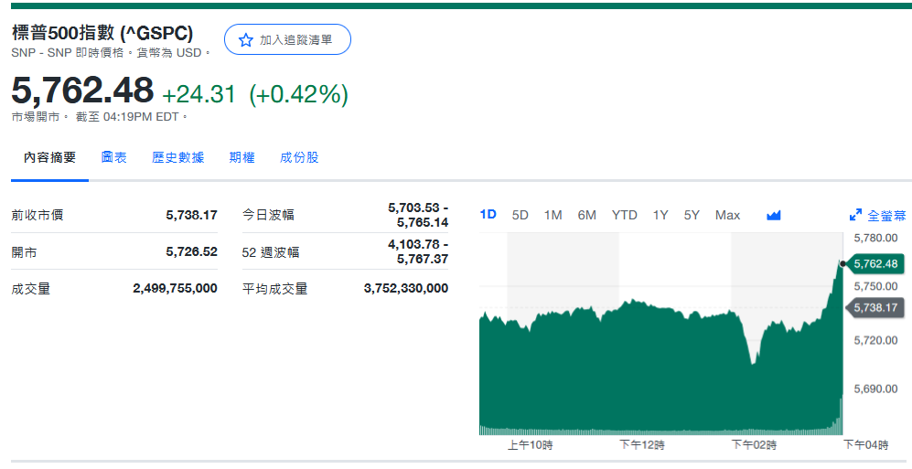Change chart range to 5Y
This screenshot has width=912, height=469.
(692, 215)
